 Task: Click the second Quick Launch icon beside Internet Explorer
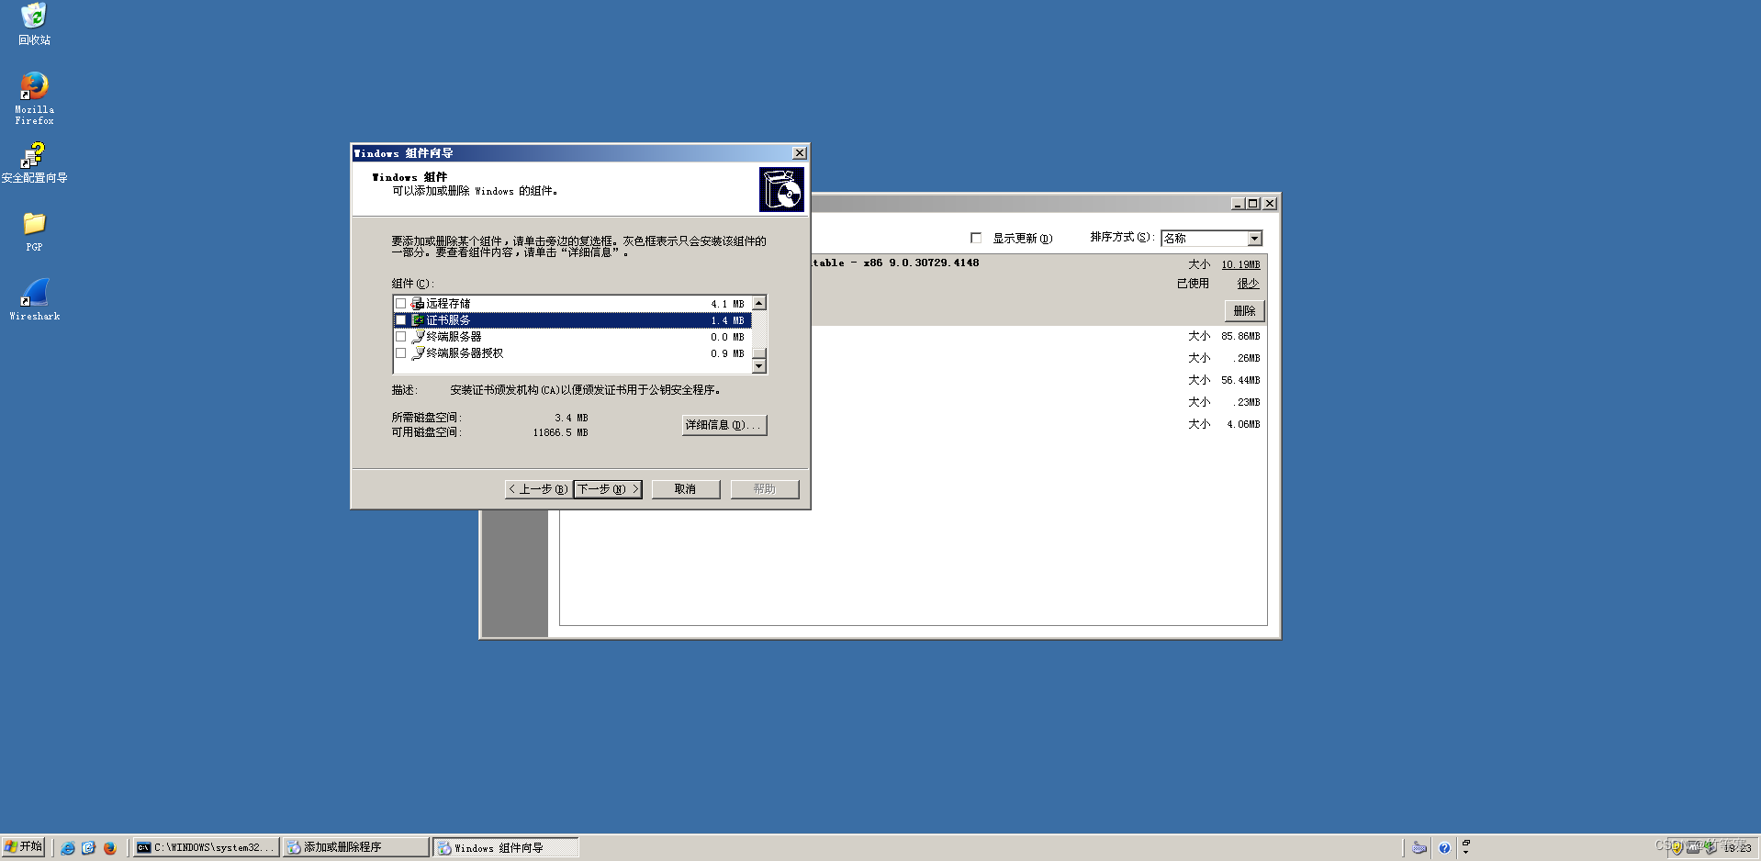coord(88,848)
